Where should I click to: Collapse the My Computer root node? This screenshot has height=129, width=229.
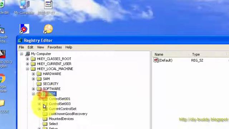[x=21, y=54]
